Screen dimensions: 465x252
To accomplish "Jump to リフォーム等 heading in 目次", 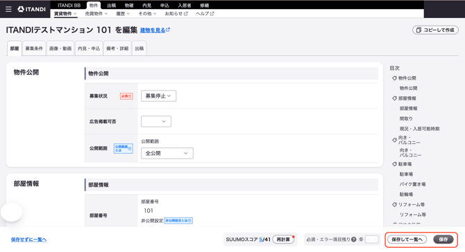I will 412,205.
